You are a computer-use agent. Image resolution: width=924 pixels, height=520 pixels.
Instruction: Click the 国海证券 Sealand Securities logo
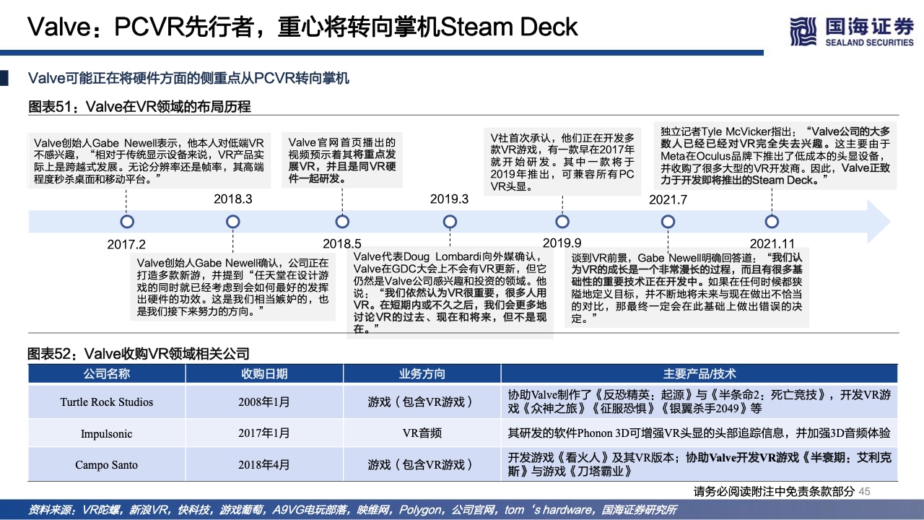(x=852, y=32)
